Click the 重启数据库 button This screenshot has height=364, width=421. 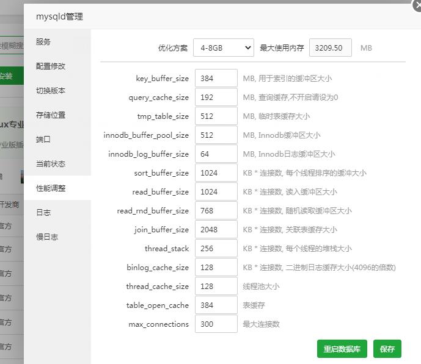[342, 349]
